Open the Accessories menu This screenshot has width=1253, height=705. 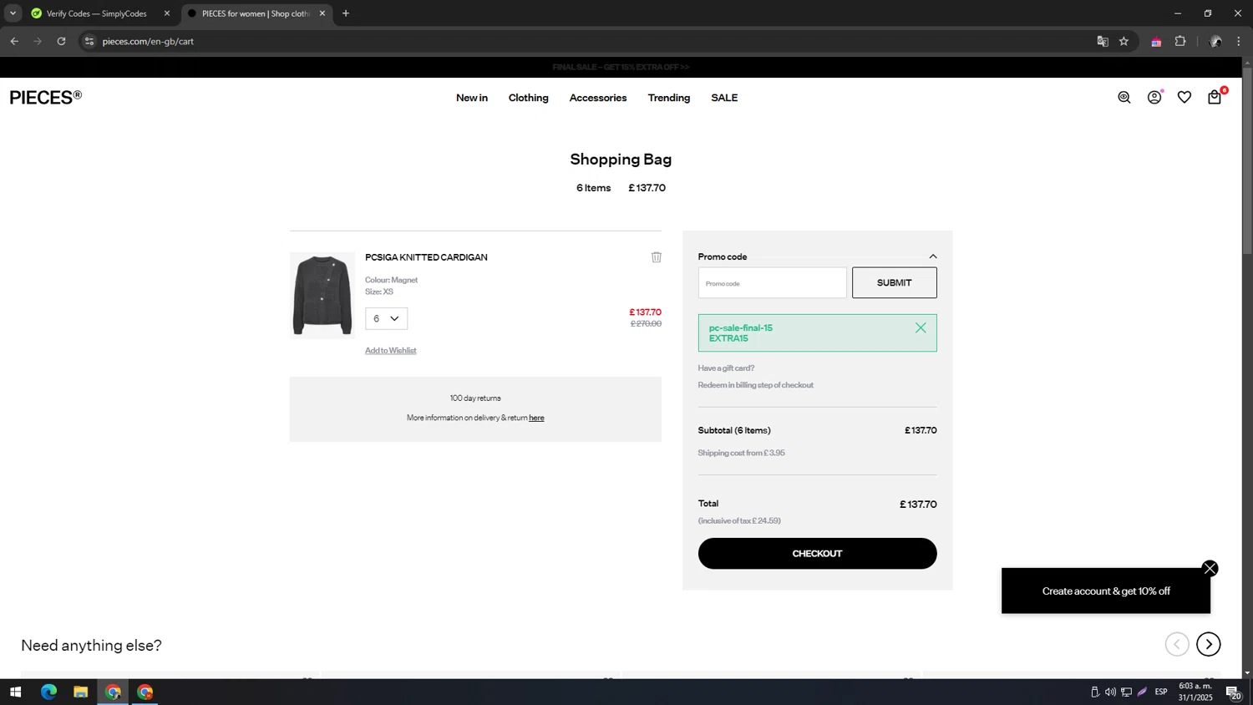(598, 98)
